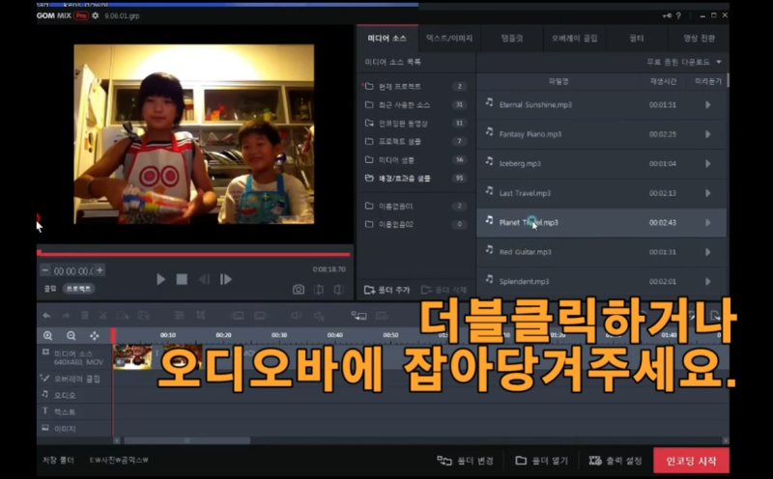
Task: Preview Splendent.mp3 with its play arrow
Action: pyautogui.click(x=708, y=281)
